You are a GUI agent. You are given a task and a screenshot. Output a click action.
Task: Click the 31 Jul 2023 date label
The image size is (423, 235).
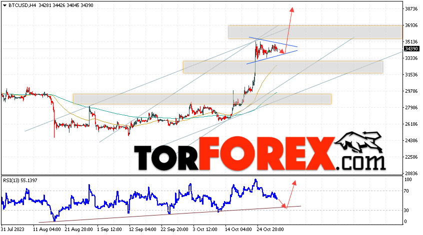(x=12, y=230)
